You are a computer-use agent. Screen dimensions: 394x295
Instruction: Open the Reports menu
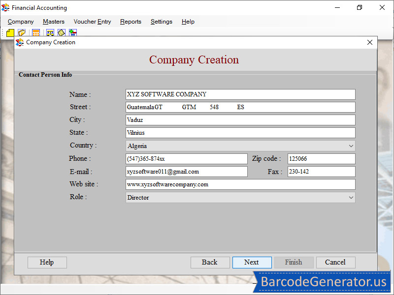pyautogui.click(x=131, y=22)
